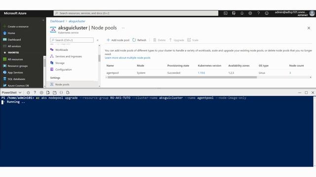Viewport: 316px width, 177px height.
Task: Click the Provisioning state column header
Action: 178,65
